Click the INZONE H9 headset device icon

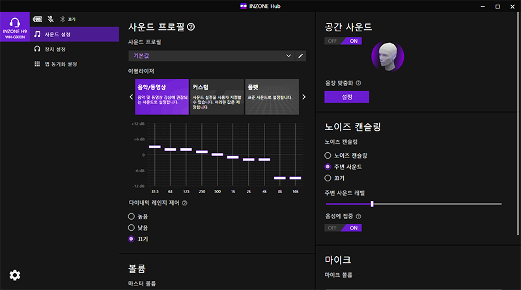point(14,25)
